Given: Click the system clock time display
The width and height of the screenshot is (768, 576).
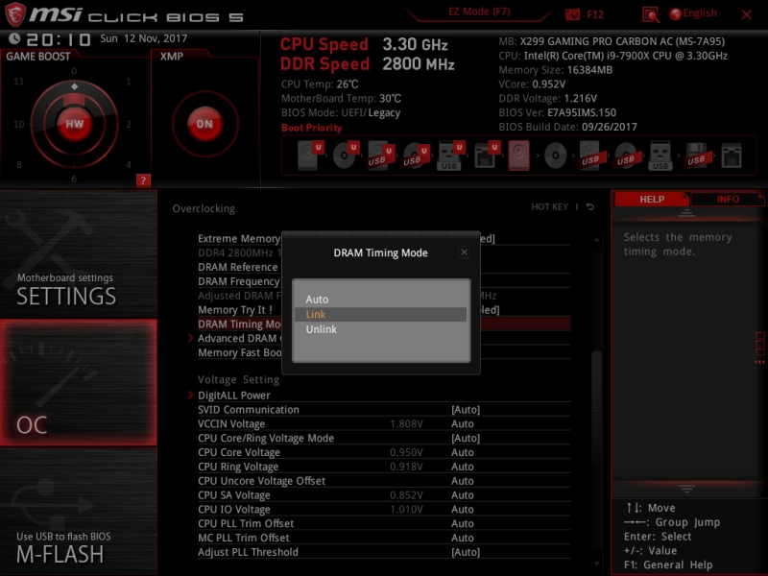Looking at the screenshot, I should (59, 39).
